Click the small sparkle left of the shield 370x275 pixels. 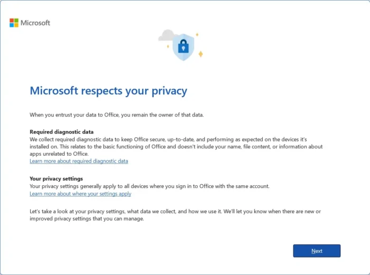168,46
